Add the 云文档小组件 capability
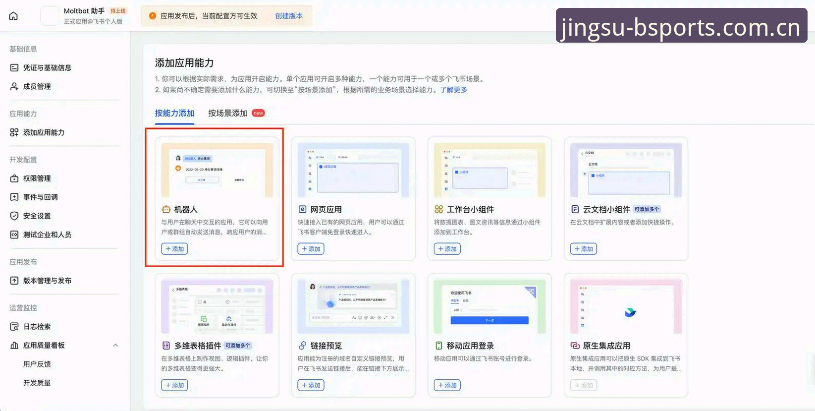This screenshot has height=411, width=815. (x=583, y=249)
